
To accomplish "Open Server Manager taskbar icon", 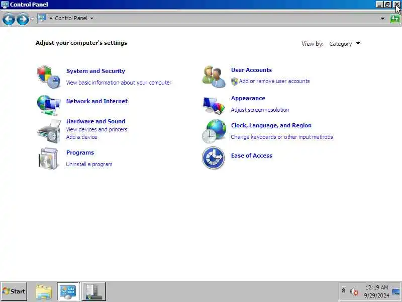I will 94,291.
